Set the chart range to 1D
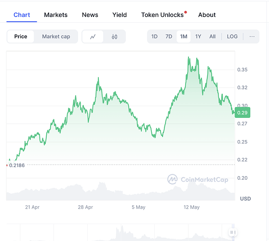The image size is (269, 241). (154, 37)
